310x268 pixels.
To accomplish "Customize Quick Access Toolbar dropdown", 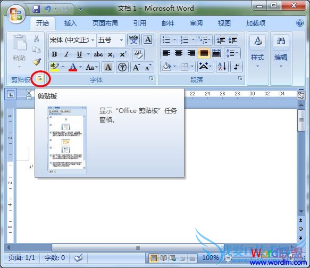I will (80, 9).
